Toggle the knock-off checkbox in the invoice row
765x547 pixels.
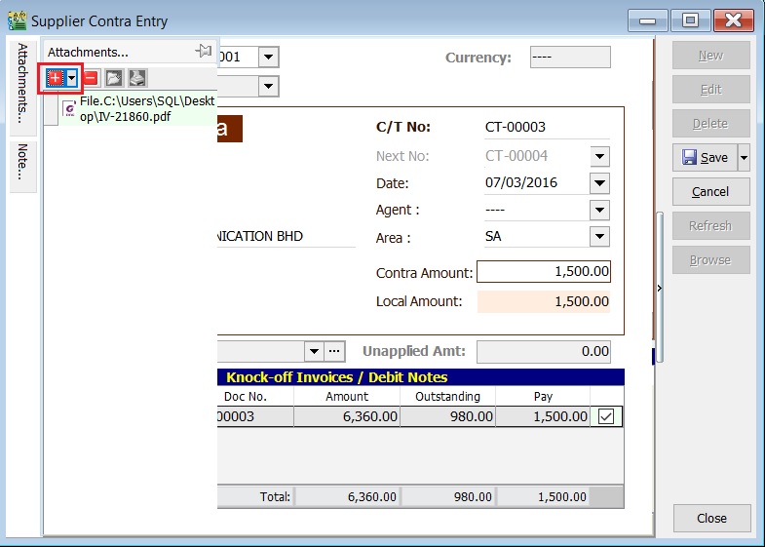606,416
